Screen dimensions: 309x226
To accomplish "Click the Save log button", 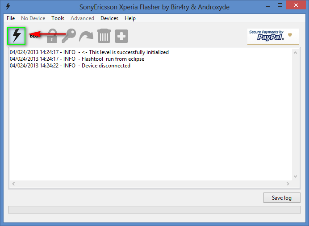I will click(282, 197).
